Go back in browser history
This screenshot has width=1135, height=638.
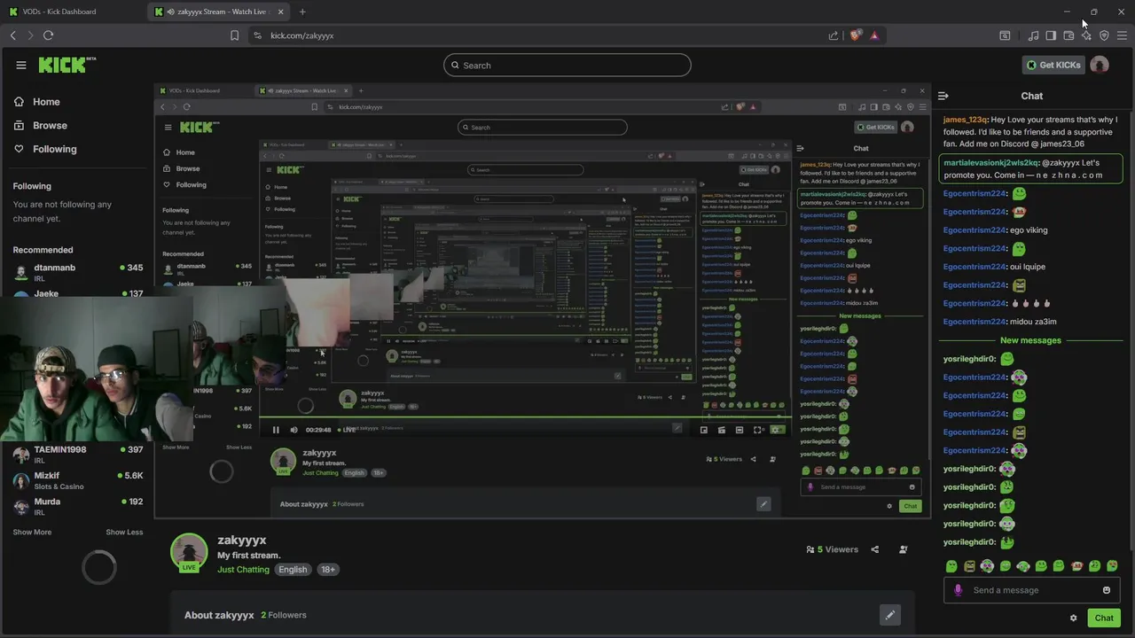(x=12, y=35)
